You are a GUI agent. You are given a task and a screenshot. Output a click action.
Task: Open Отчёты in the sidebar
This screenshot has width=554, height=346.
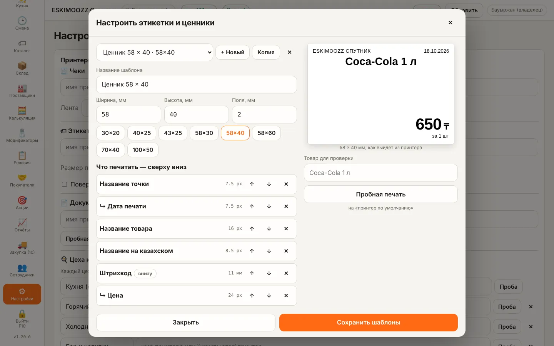[22, 225]
